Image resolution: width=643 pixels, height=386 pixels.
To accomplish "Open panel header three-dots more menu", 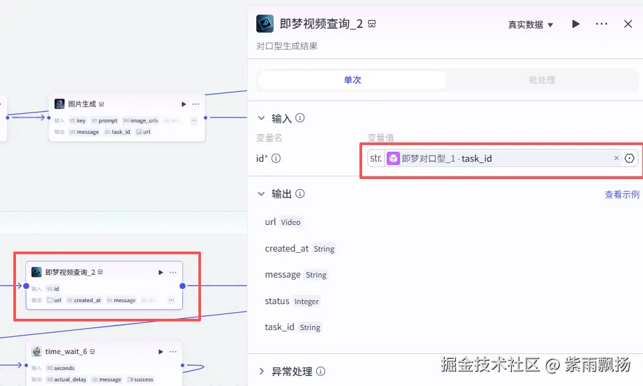I will pyautogui.click(x=602, y=24).
